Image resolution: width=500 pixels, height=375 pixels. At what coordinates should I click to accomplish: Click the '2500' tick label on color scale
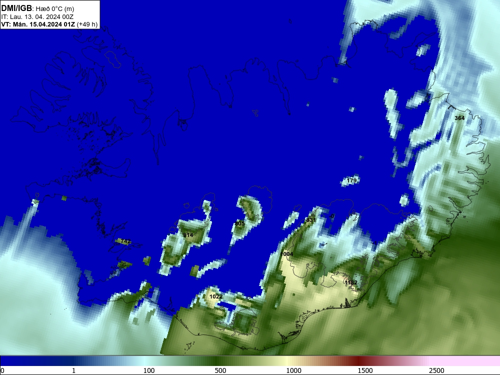[436, 370]
